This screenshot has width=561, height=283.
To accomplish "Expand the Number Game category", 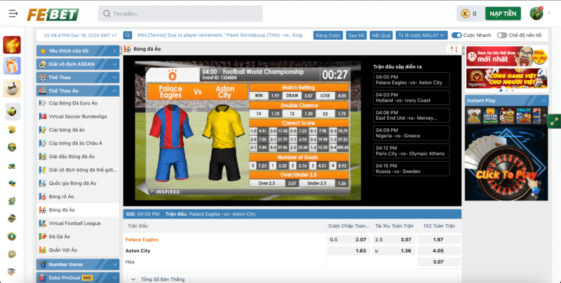I will pyautogui.click(x=78, y=265).
